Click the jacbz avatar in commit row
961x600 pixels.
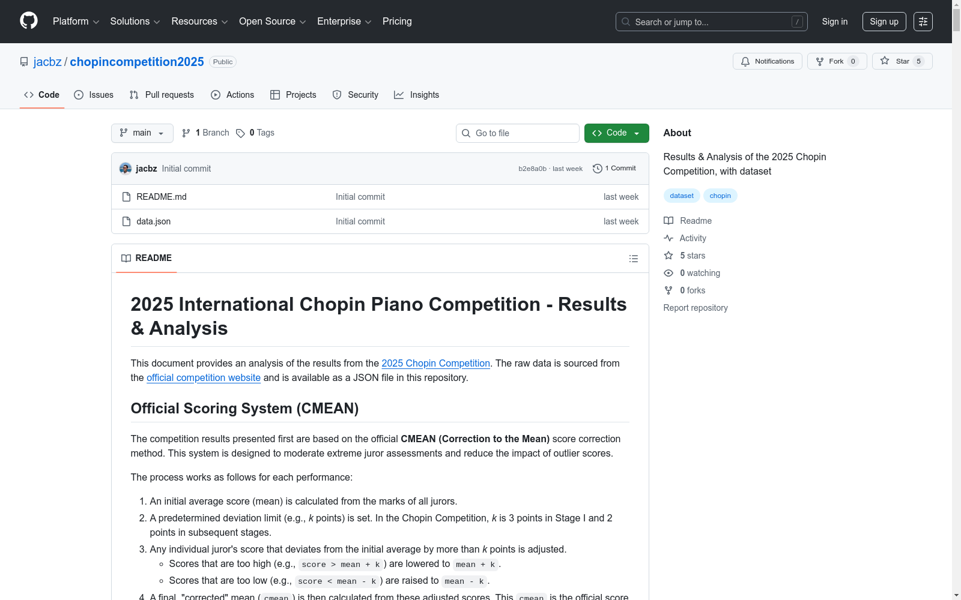pos(126,169)
